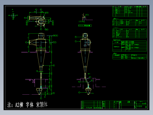This screenshot has width=153, height=115.
Task: Select the rectangular inlet duct on front elevation
Action: [33, 42]
